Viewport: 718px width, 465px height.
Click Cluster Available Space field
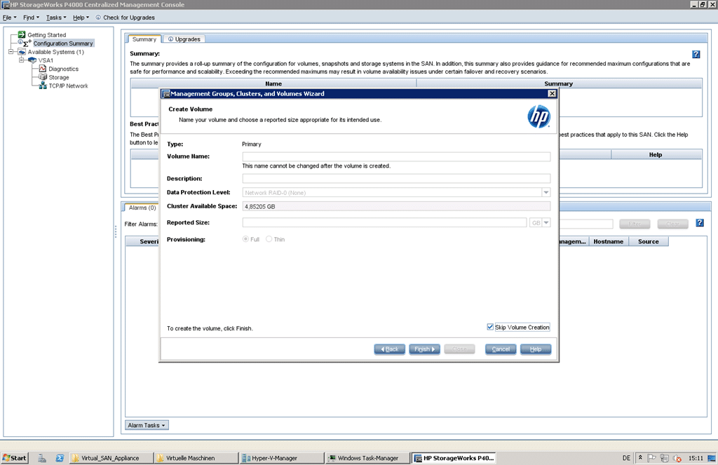click(x=396, y=206)
